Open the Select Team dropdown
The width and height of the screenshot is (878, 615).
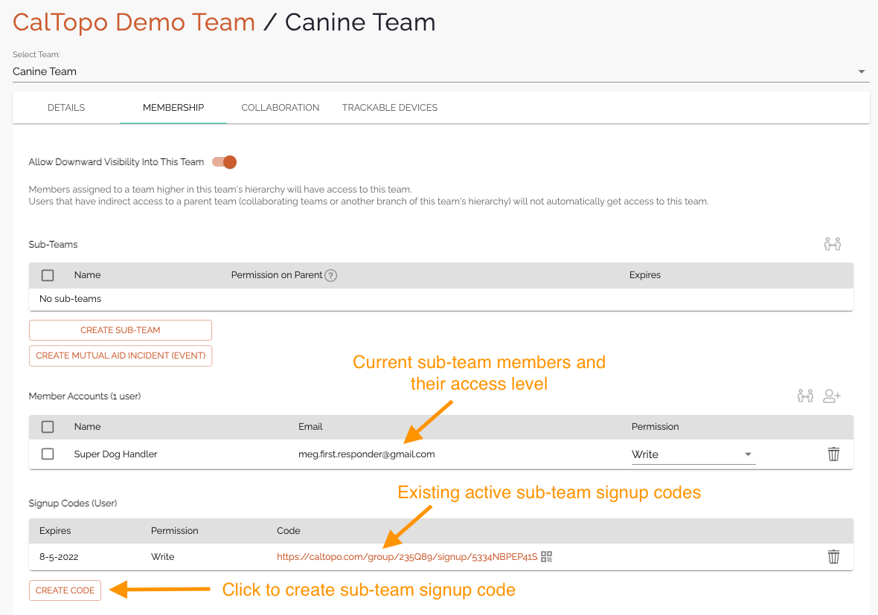point(439,71)
